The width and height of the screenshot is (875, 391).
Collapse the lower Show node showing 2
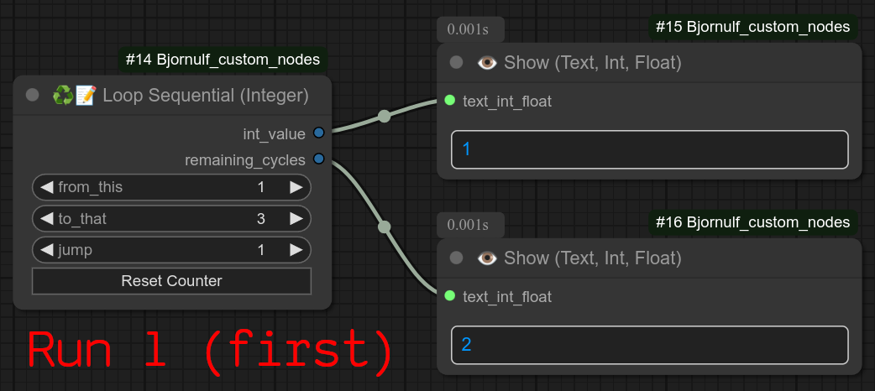point(457,258)
